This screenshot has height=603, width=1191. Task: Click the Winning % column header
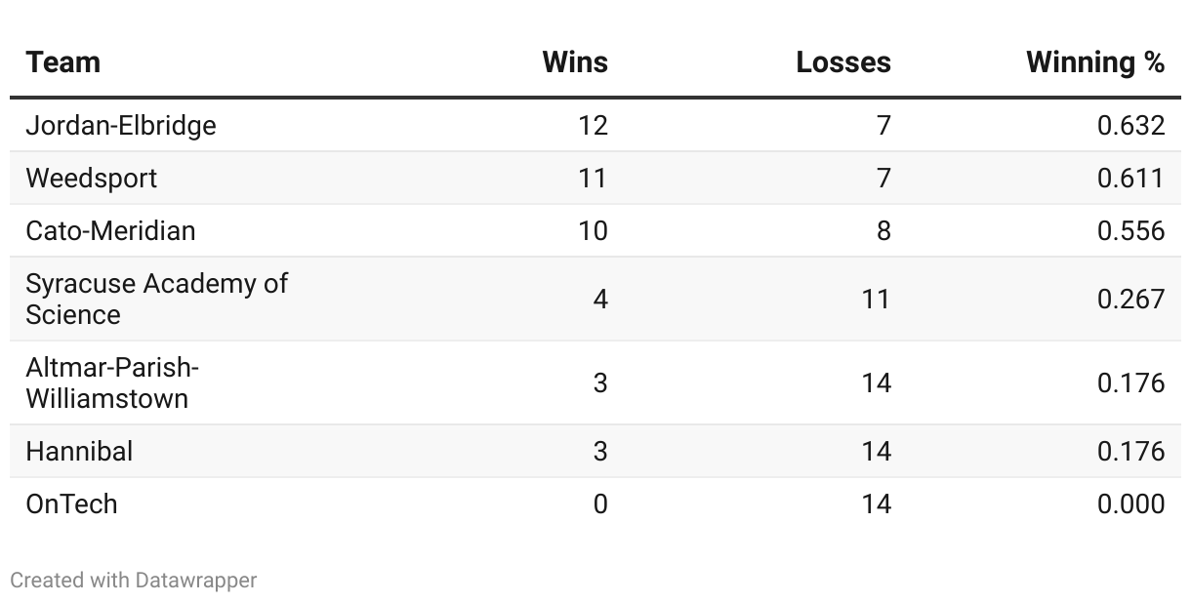[x=1095, y=62]
